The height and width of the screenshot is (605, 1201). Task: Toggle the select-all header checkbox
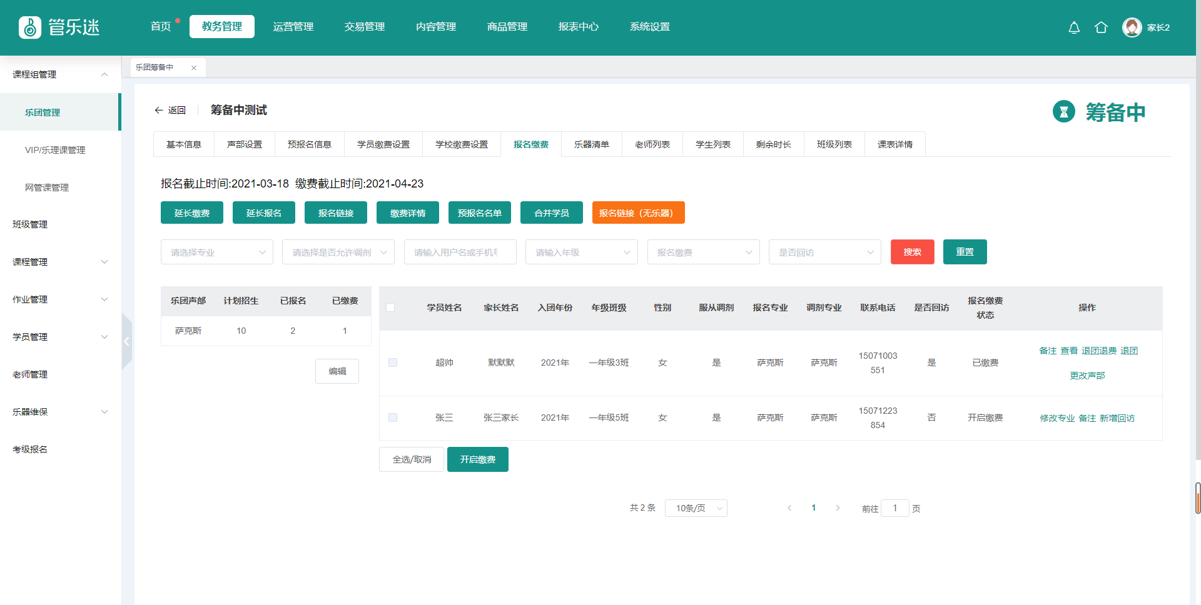(x=390, y=307)
